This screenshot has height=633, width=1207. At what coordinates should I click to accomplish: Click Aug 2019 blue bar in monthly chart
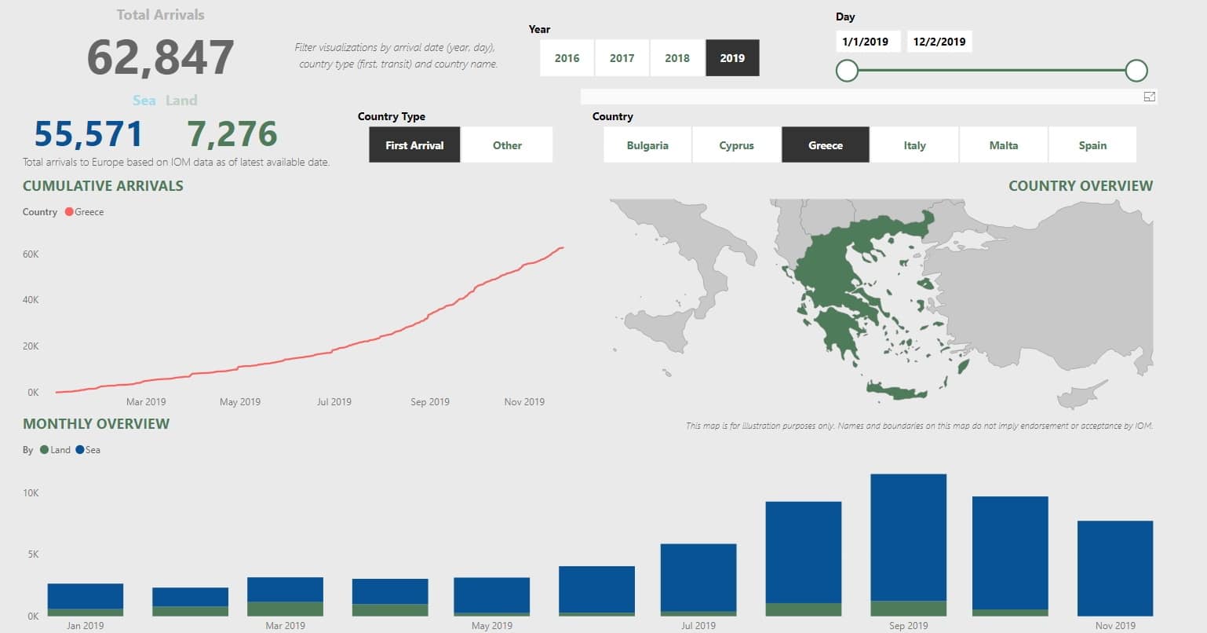tap(804, 553)
